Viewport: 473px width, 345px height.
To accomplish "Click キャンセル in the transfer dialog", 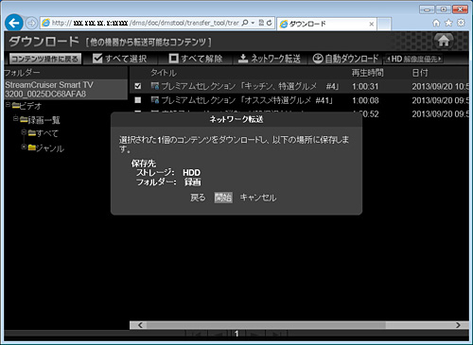I will [258, 198].
